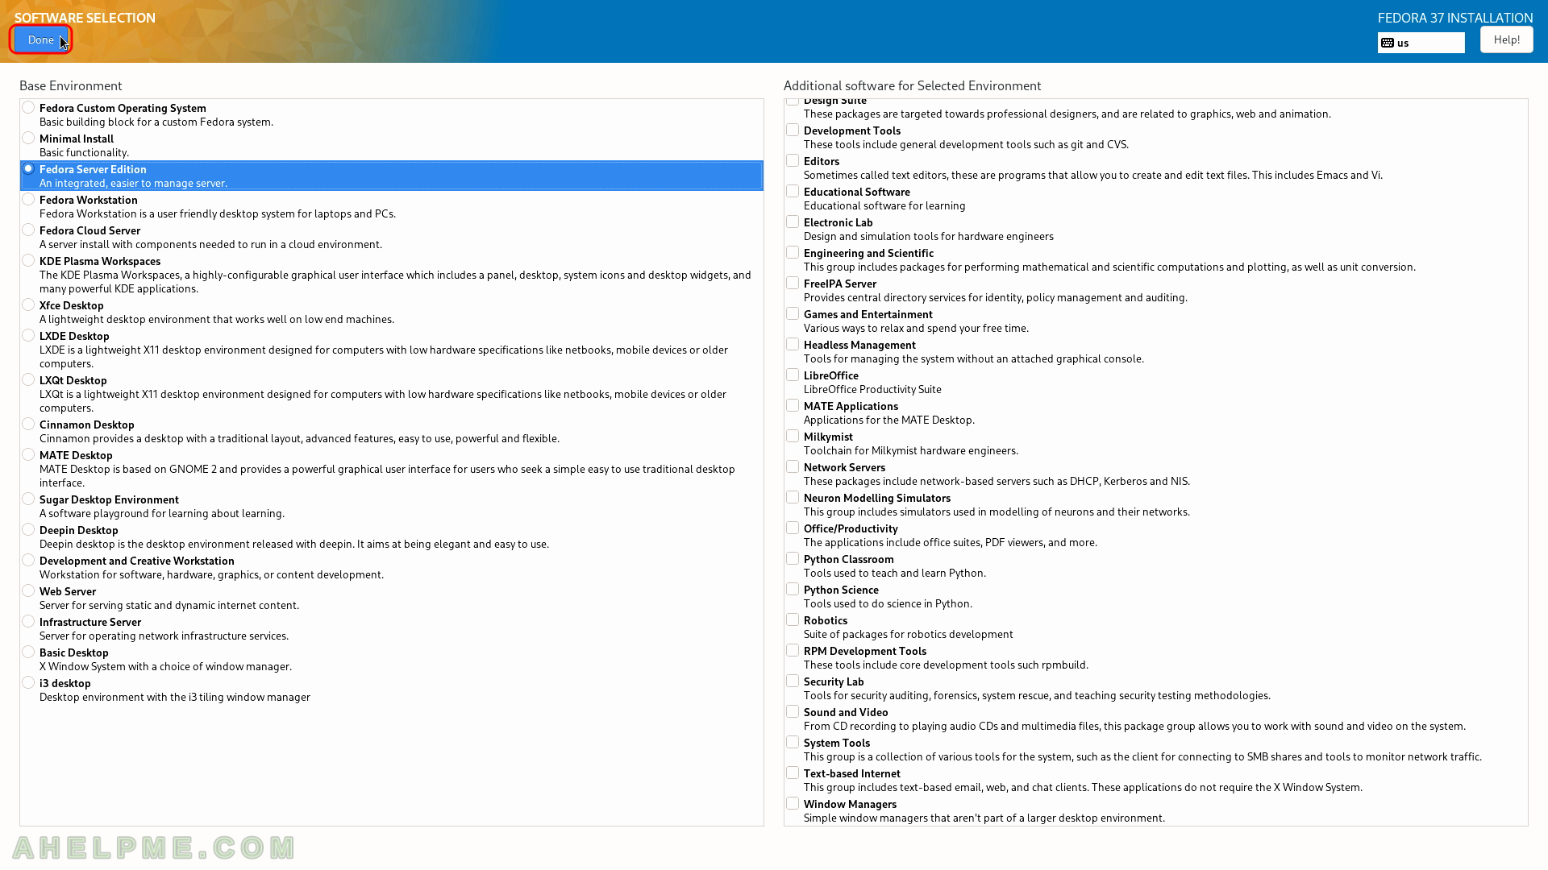Pick KDE Plasma Workspaces environment
This screenshot has height=870, width=1548.
28,260
